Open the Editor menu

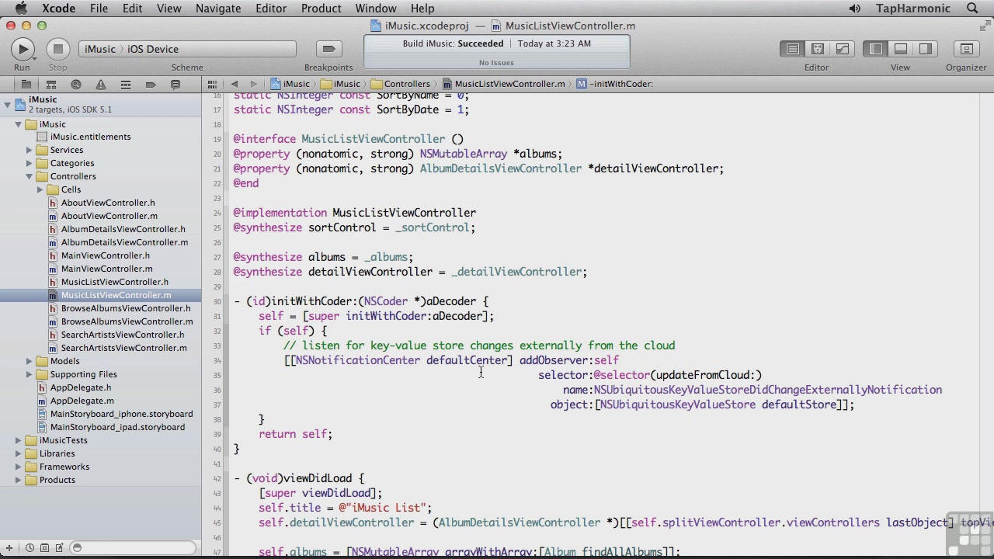[271, 9]
